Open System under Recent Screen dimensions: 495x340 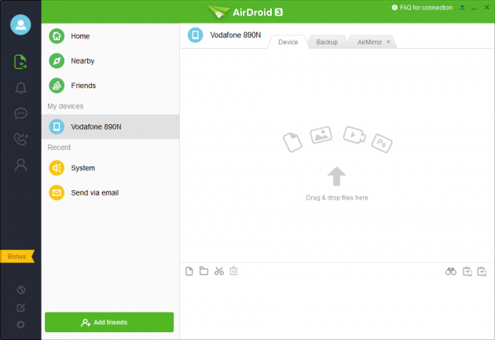[110, 168]
